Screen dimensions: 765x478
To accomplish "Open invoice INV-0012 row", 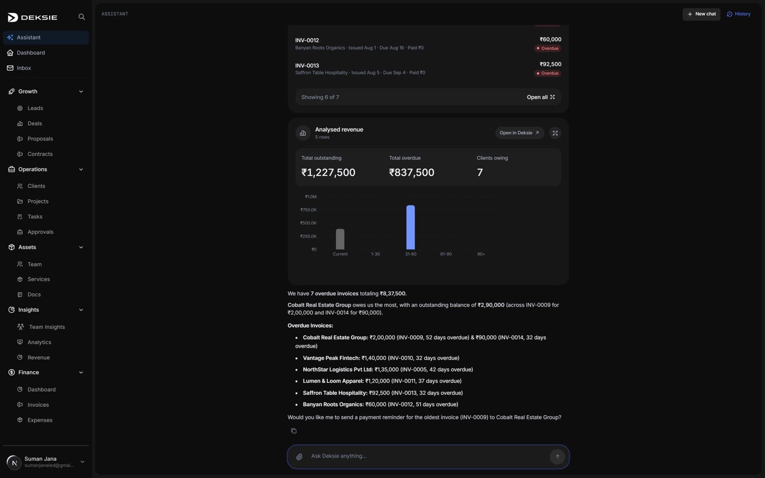I will coord(428,43).
